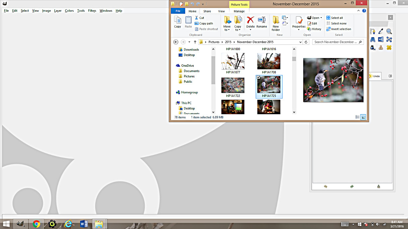
Task: Uncheck the HP1A1725 thumbnail checkbox
Action: 259,77
